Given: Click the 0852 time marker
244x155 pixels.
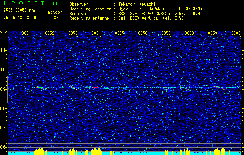Looking at the screenshot, I should pyautogui.click(x=50, y=33).
